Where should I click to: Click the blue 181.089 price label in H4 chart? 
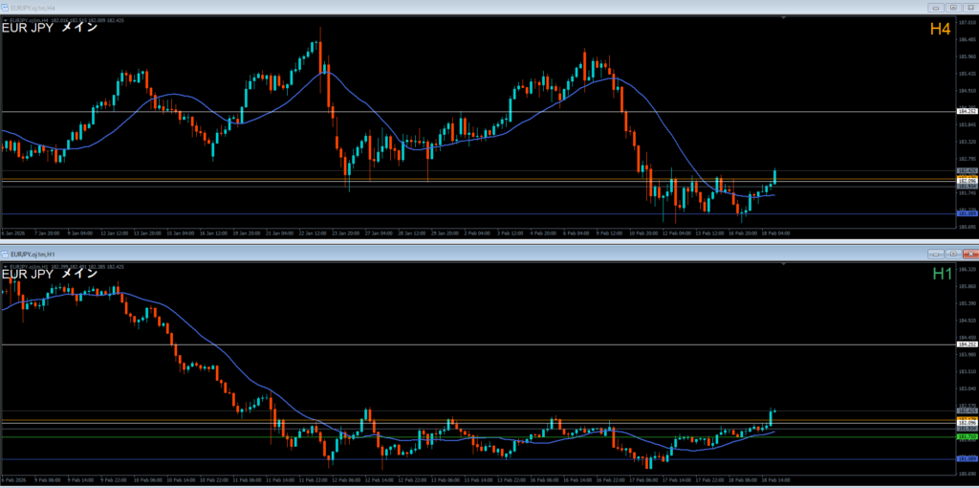pos(966,213)
